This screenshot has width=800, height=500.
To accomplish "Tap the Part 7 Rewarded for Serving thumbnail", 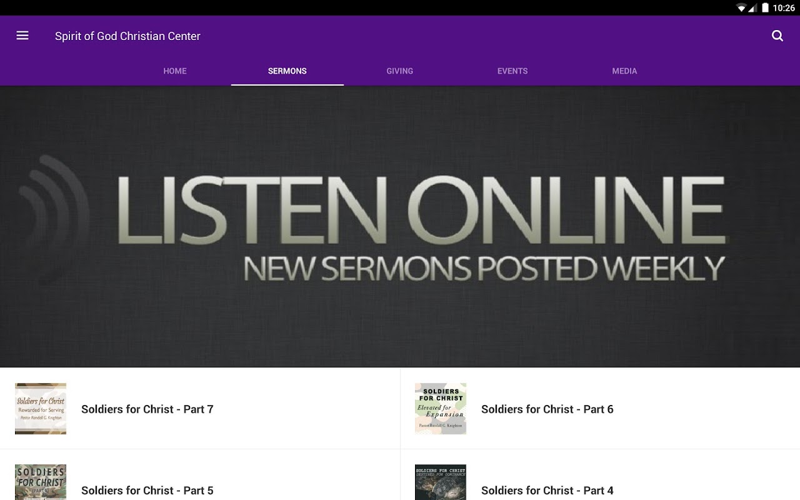I will tap(41, 409).
